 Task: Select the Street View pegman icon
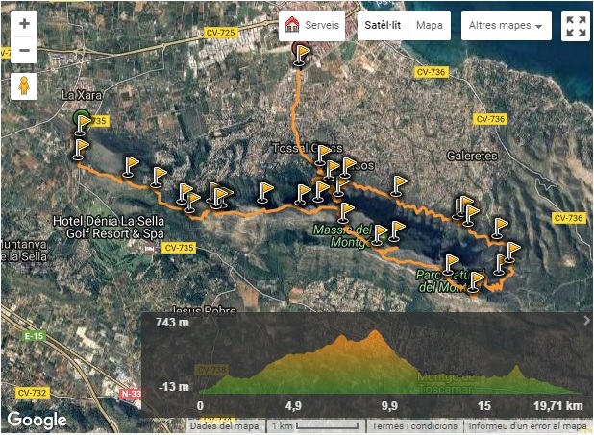pos(24,86)
